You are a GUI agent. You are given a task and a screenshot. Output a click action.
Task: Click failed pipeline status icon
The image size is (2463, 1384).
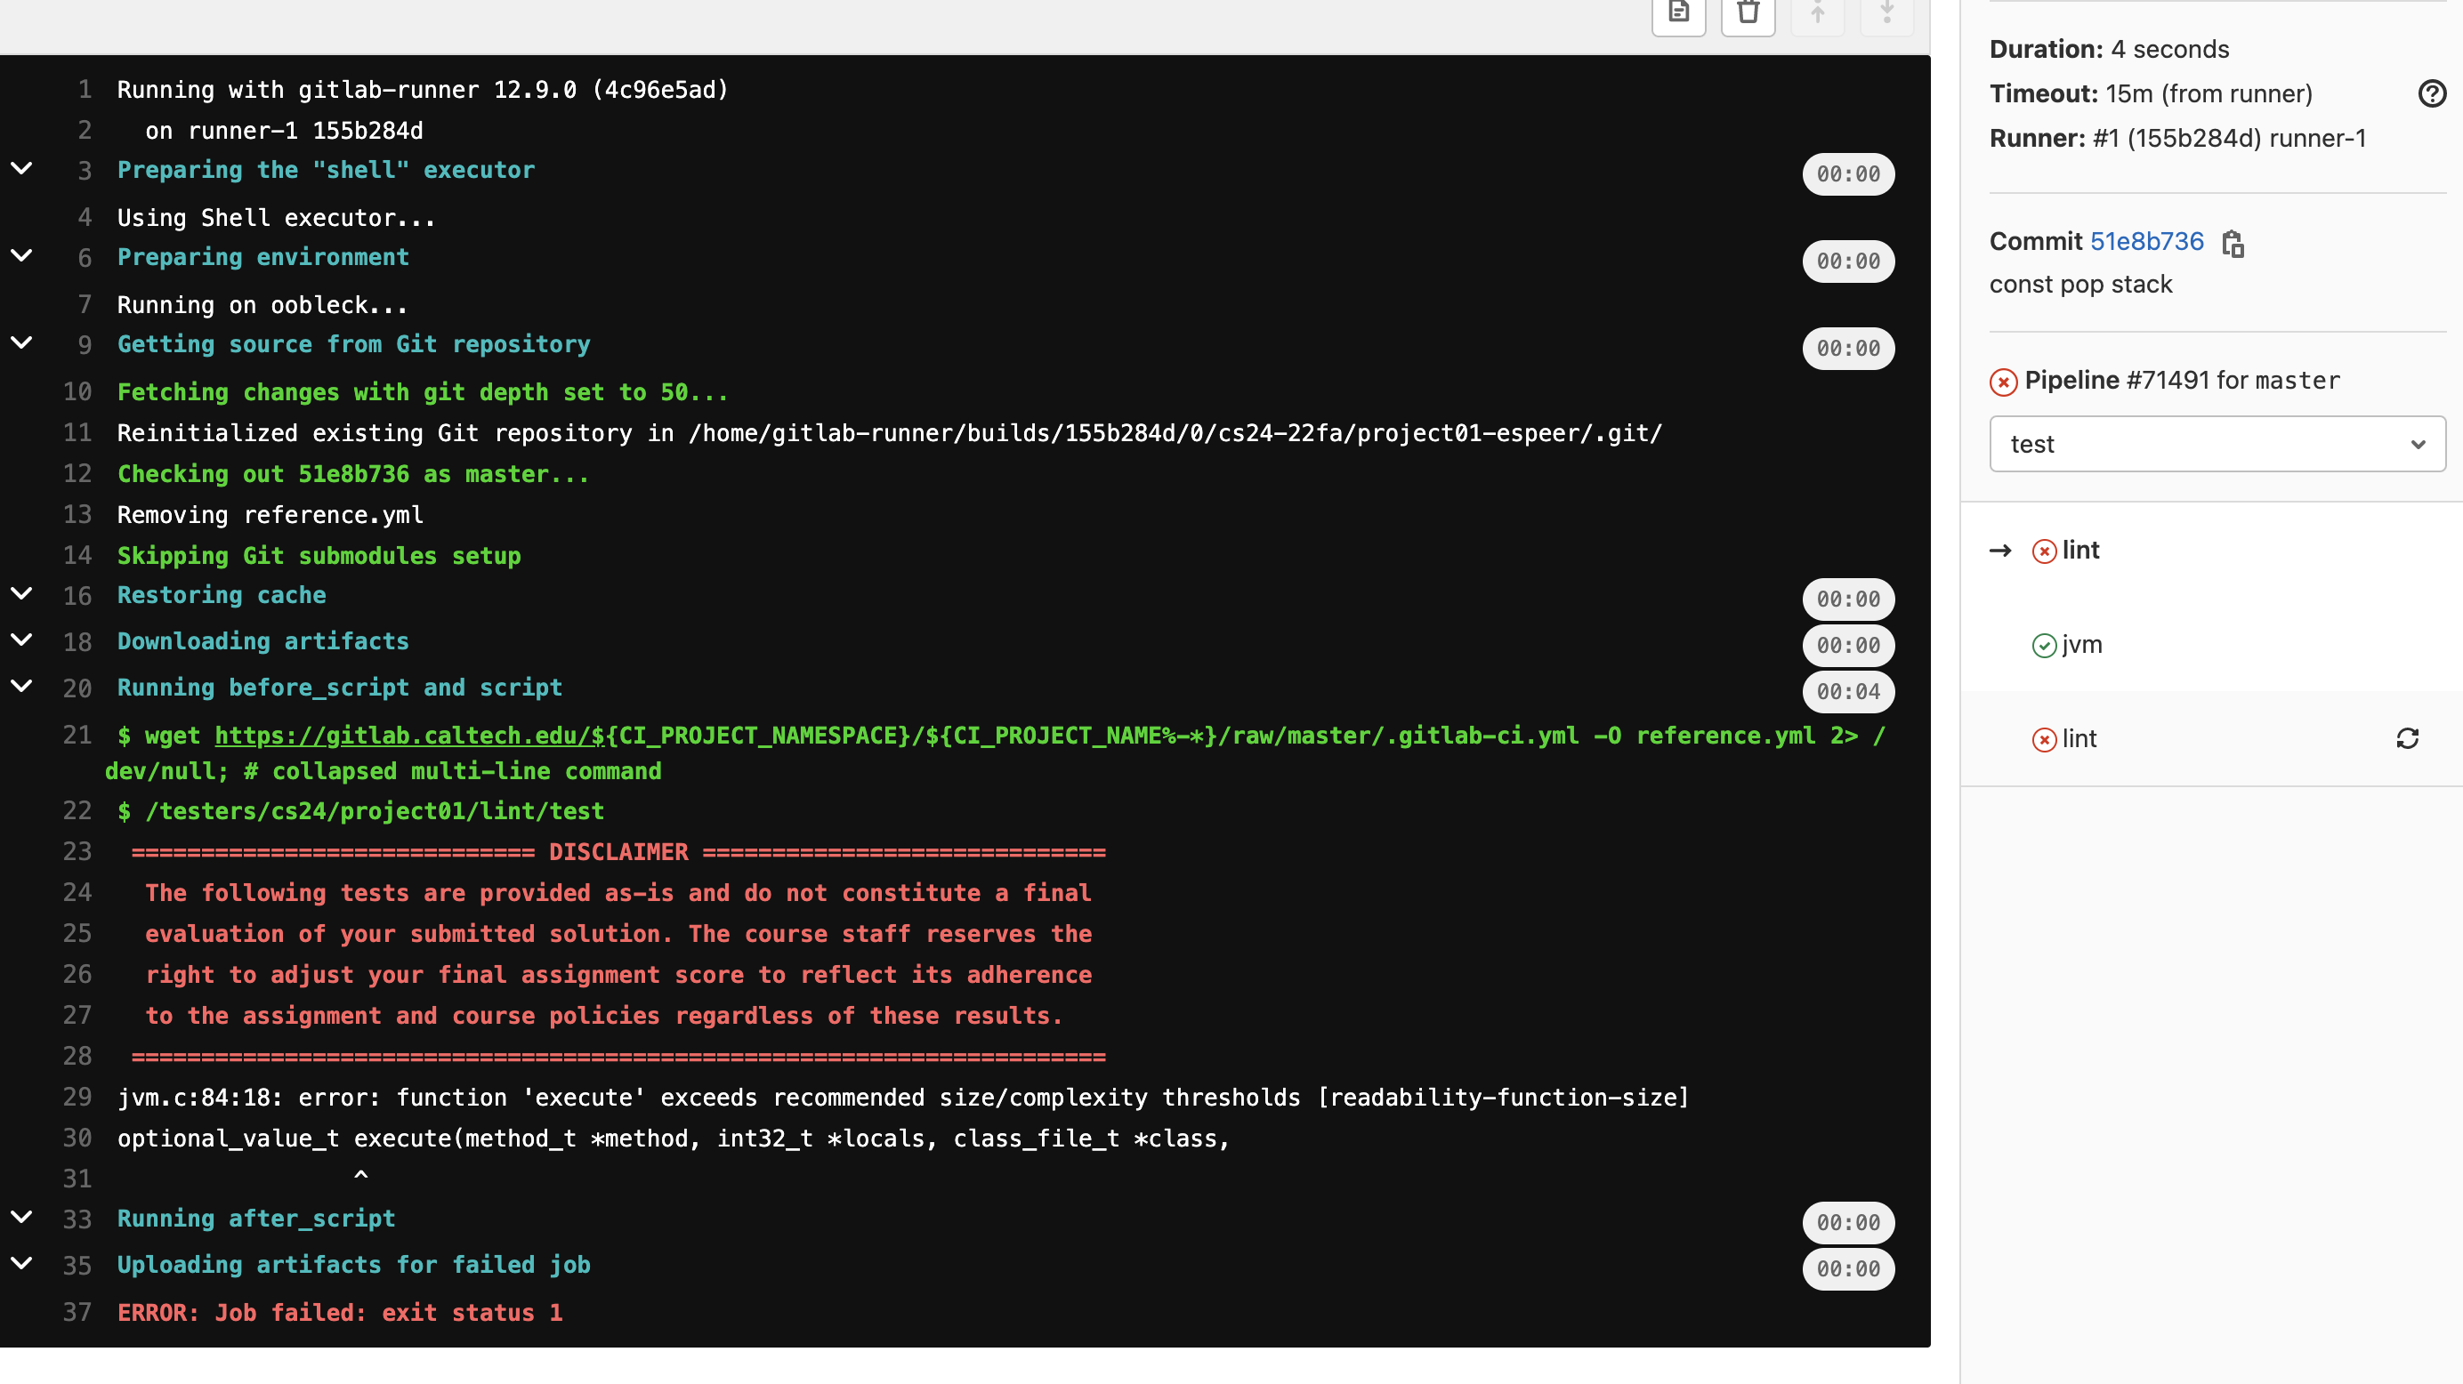pyautogui.click(x=2003, y=382)
